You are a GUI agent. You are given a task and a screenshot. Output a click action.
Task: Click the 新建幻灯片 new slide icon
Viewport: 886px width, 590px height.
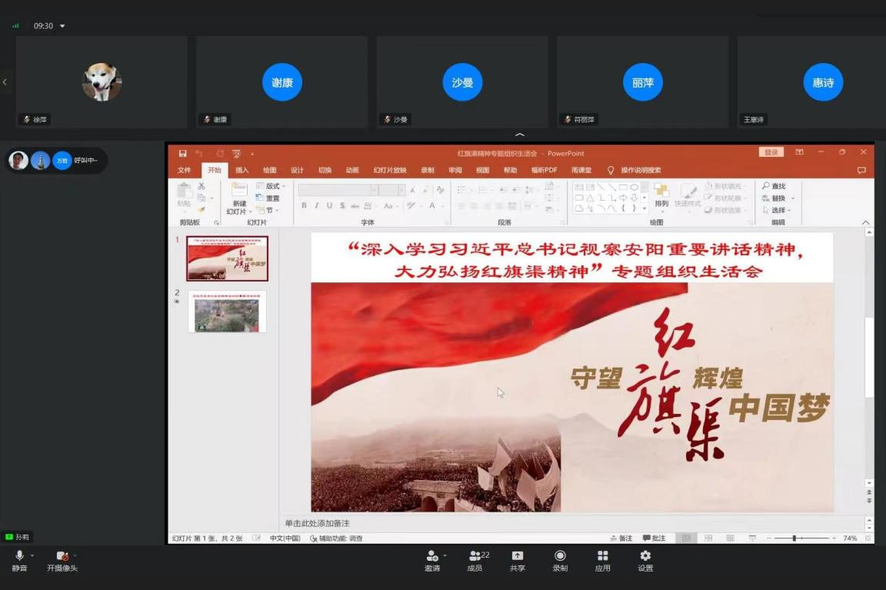point(238,191)
